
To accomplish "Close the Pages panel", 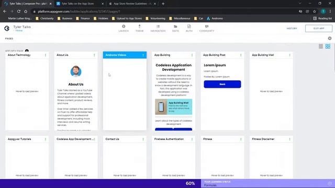I will pyautogui.click(x=330, y=38).
